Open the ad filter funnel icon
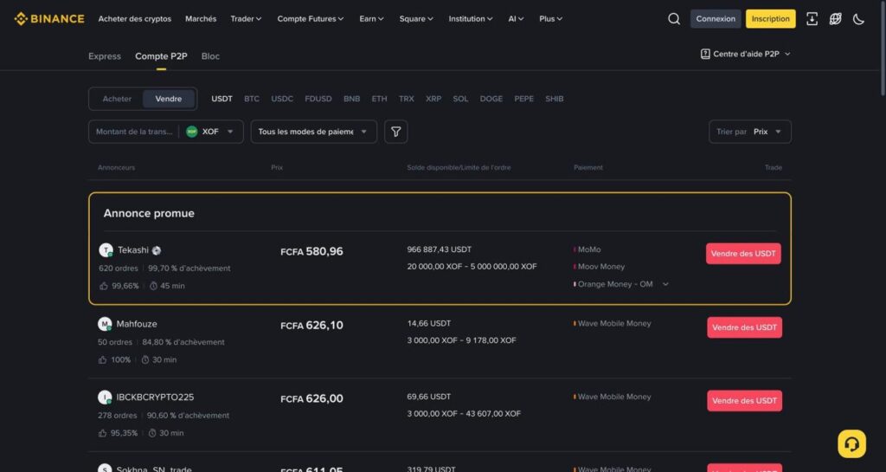The width and height of the screenshot is (886, 472). tap(396, 132)
